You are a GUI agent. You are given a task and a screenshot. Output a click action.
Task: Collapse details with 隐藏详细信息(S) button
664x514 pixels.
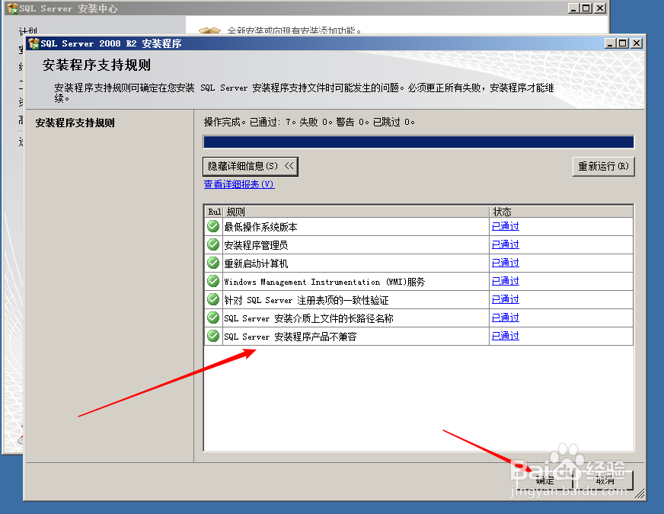coord(251,167)
